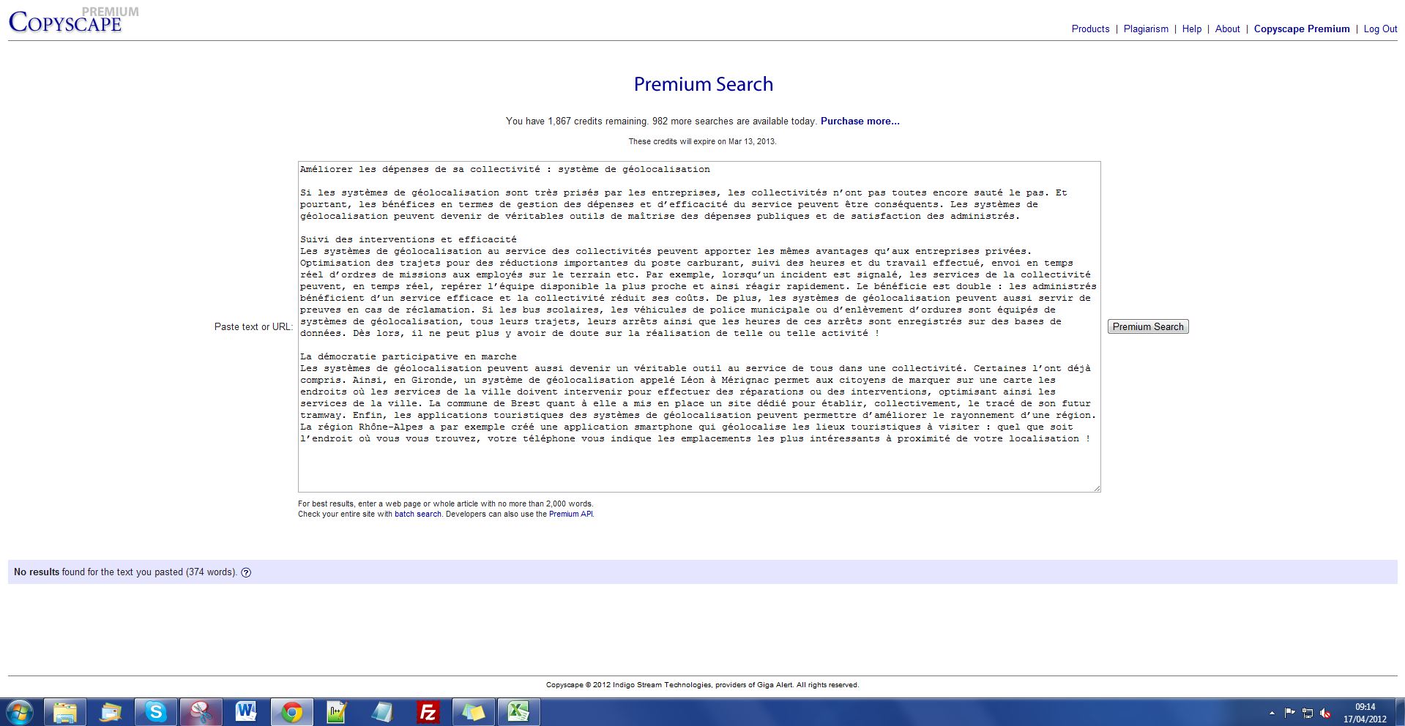Open Sticky Notes from taskbar
Screen dimensions: 1405x726
tap(473, 711)
